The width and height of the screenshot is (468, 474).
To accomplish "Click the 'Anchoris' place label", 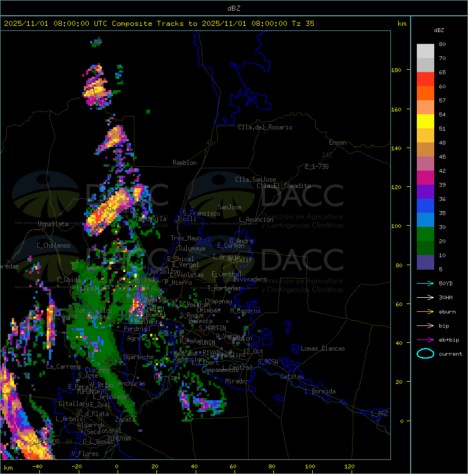I will [x=132, y=383].
